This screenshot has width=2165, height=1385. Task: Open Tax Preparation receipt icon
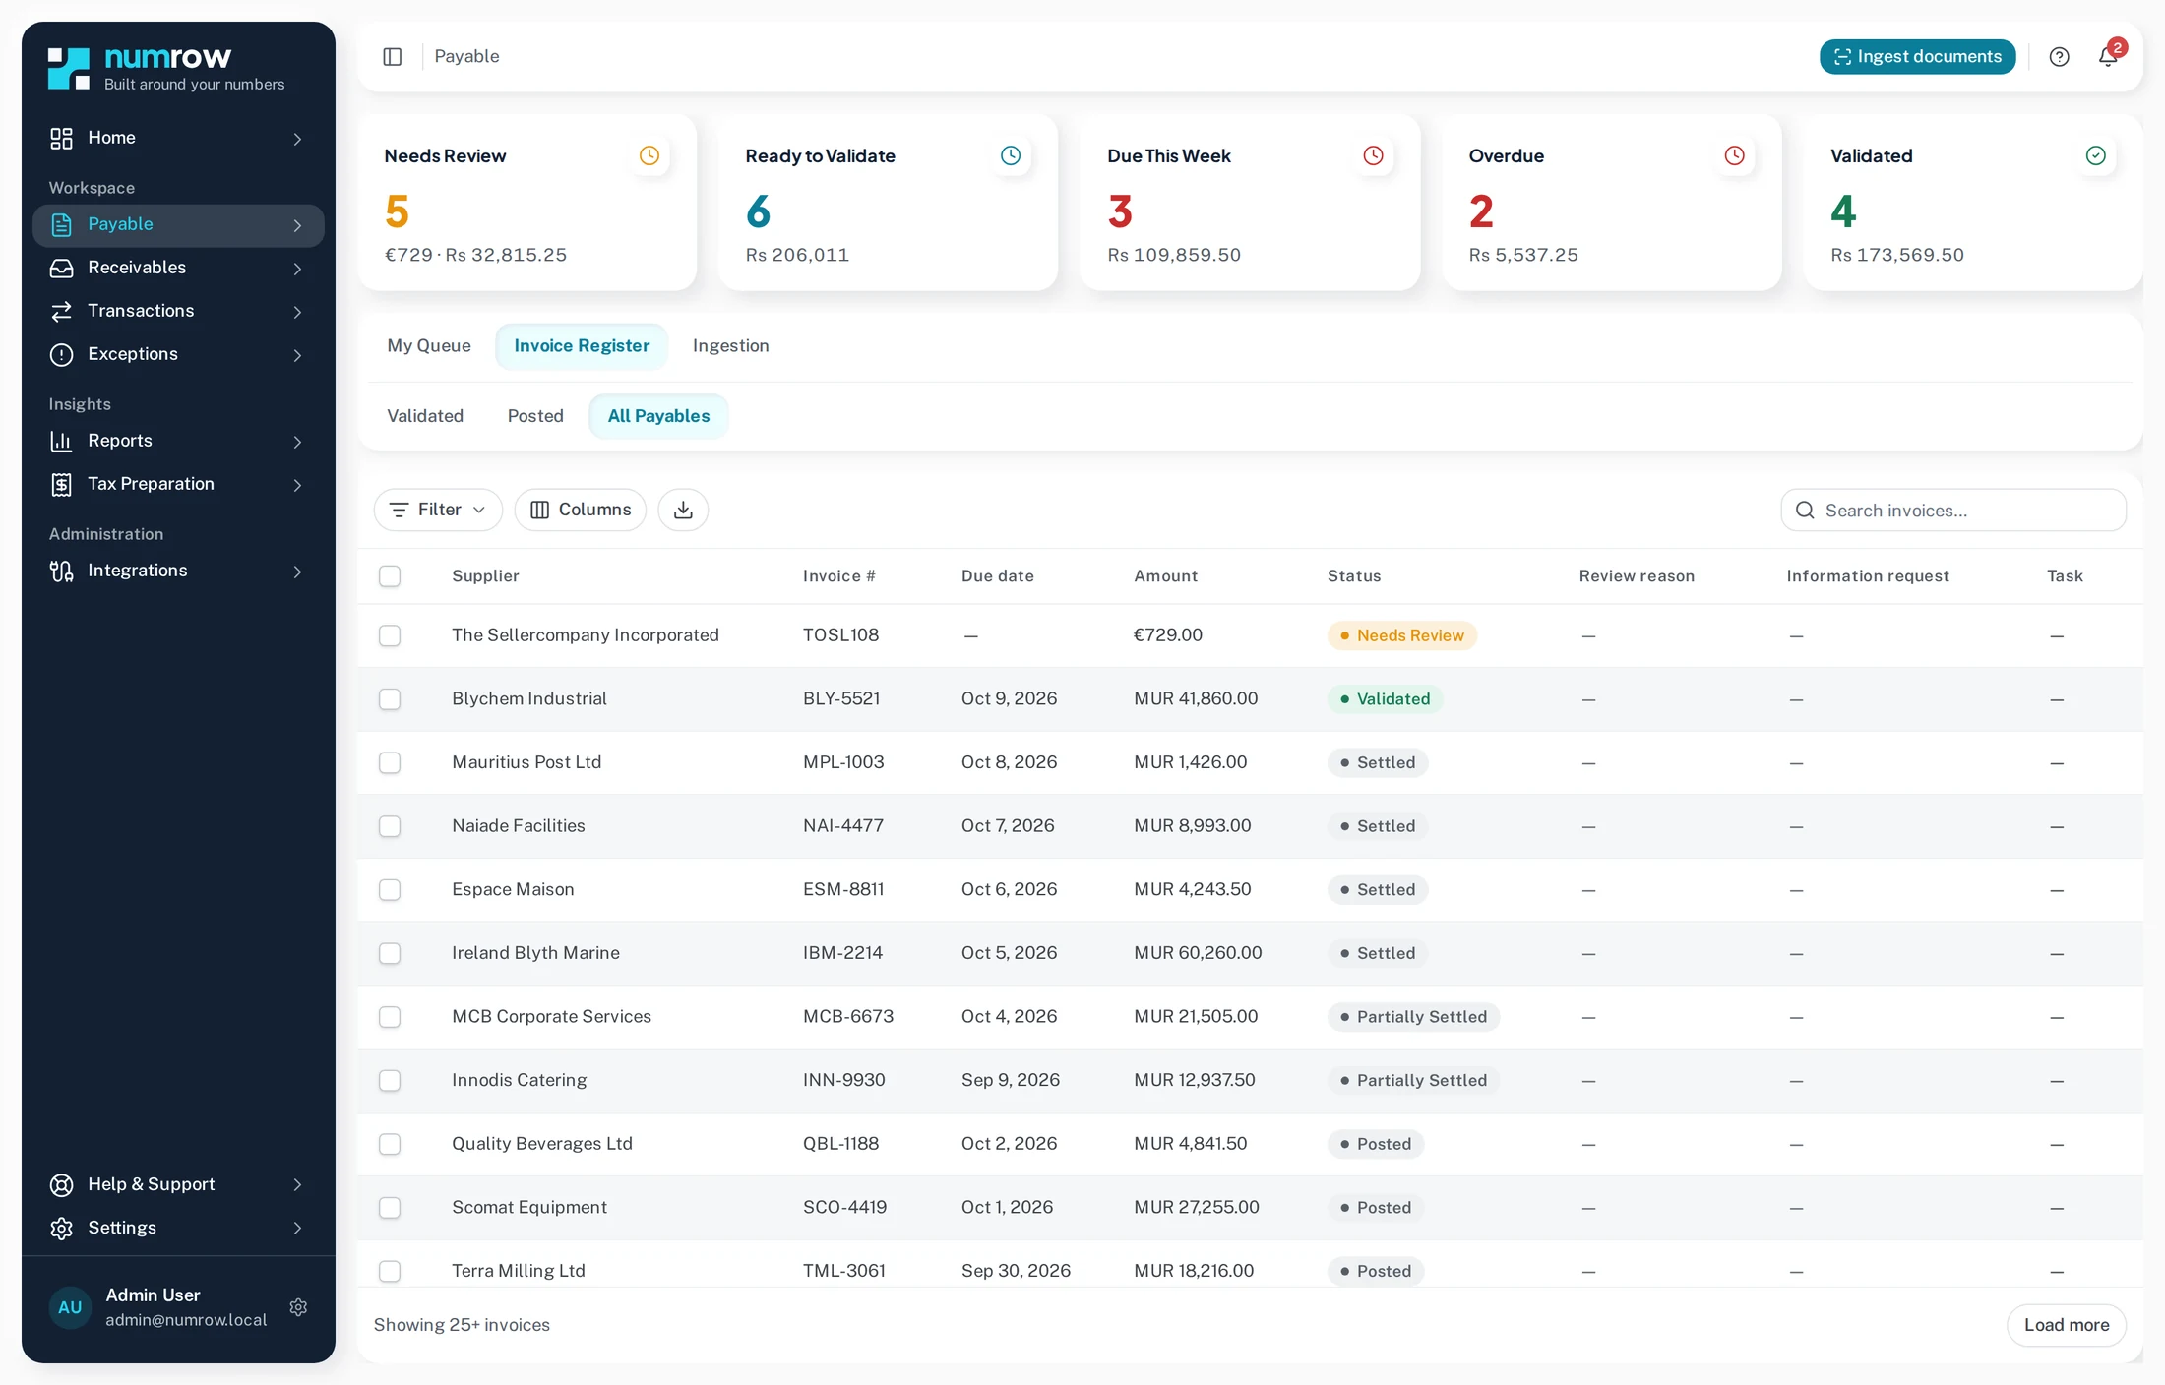[x=61, y=484]
